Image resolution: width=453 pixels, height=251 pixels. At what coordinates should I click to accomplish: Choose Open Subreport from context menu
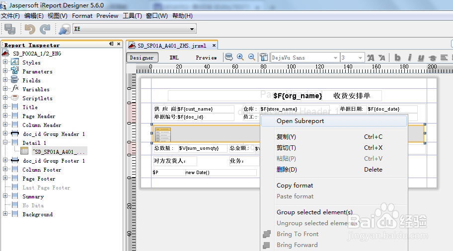[334, 121]
